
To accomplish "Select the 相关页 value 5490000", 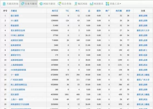I will click(54, 16).
